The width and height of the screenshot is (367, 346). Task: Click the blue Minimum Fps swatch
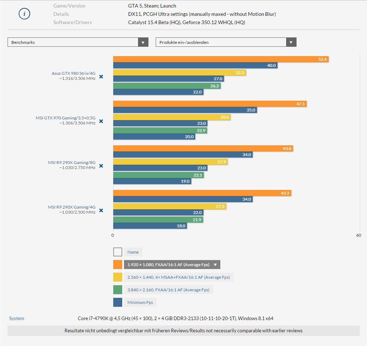pyautogui.click(x=118, y=302)
